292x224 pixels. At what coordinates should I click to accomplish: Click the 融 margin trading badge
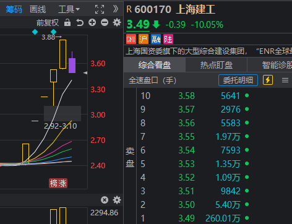tap(156, 39)
